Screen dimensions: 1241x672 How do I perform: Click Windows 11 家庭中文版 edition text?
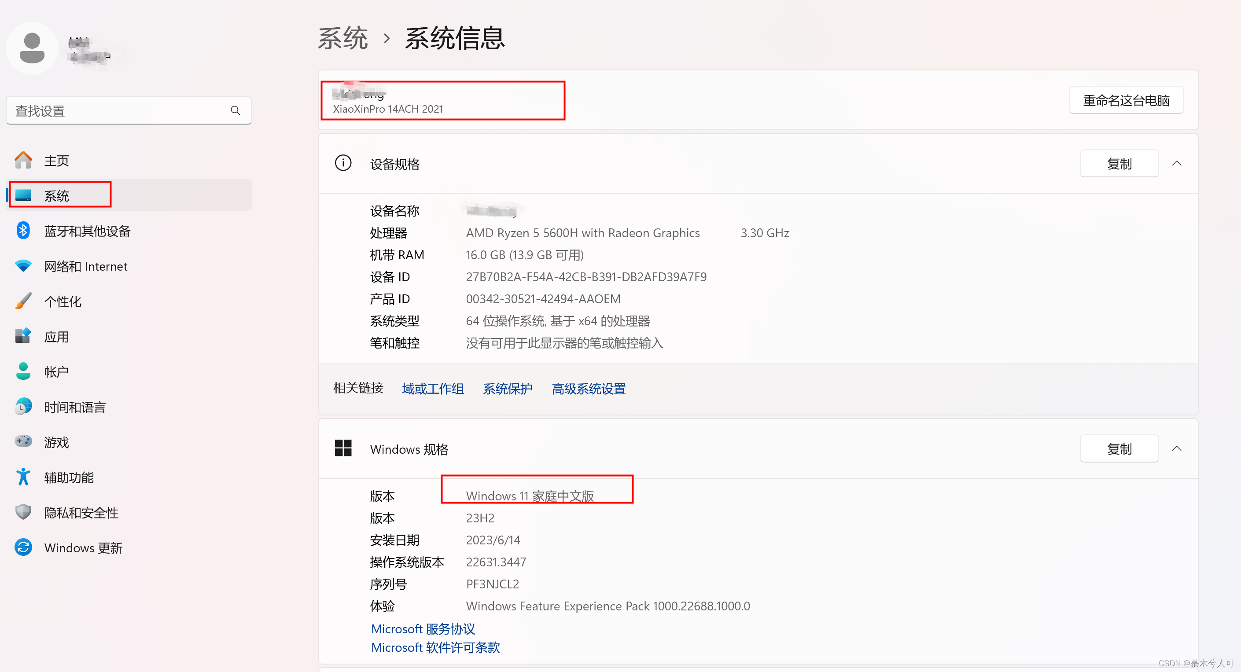[530, 496]
